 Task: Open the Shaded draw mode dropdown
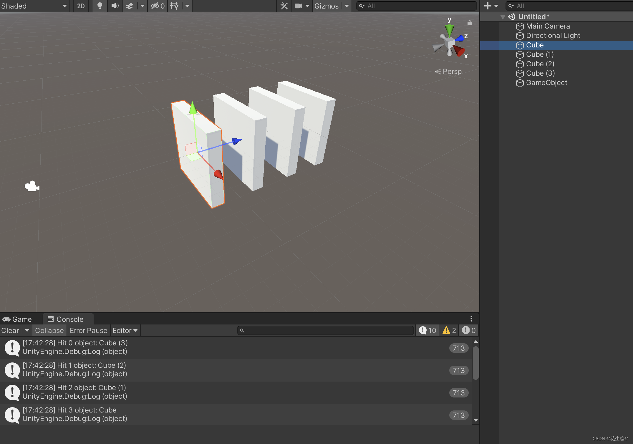click(x=34, y=6)
